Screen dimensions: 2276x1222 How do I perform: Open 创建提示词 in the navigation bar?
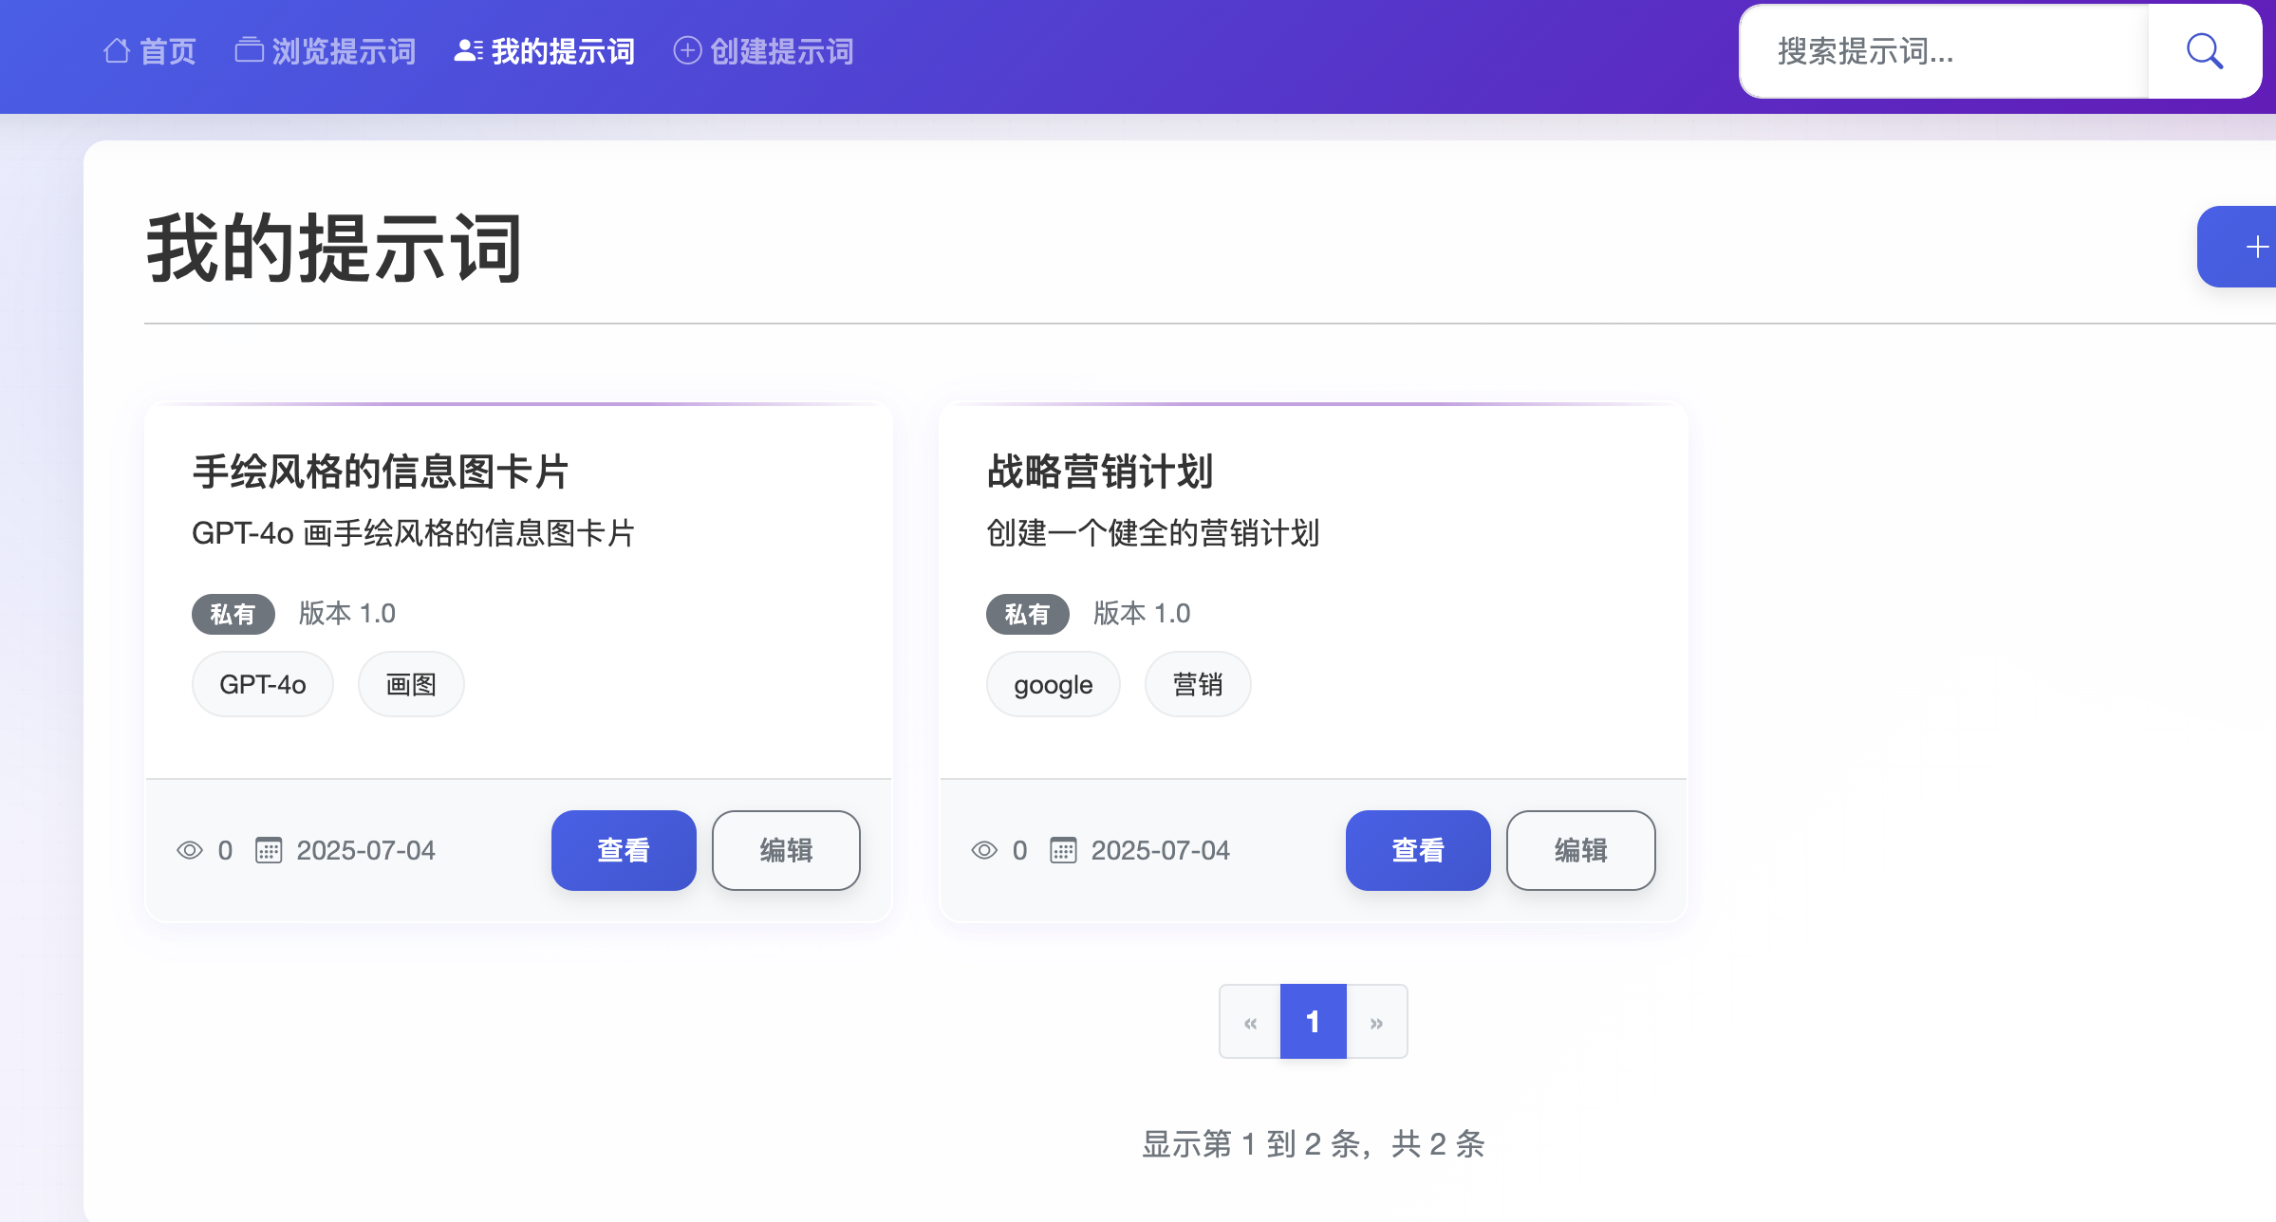coord(764,51)
